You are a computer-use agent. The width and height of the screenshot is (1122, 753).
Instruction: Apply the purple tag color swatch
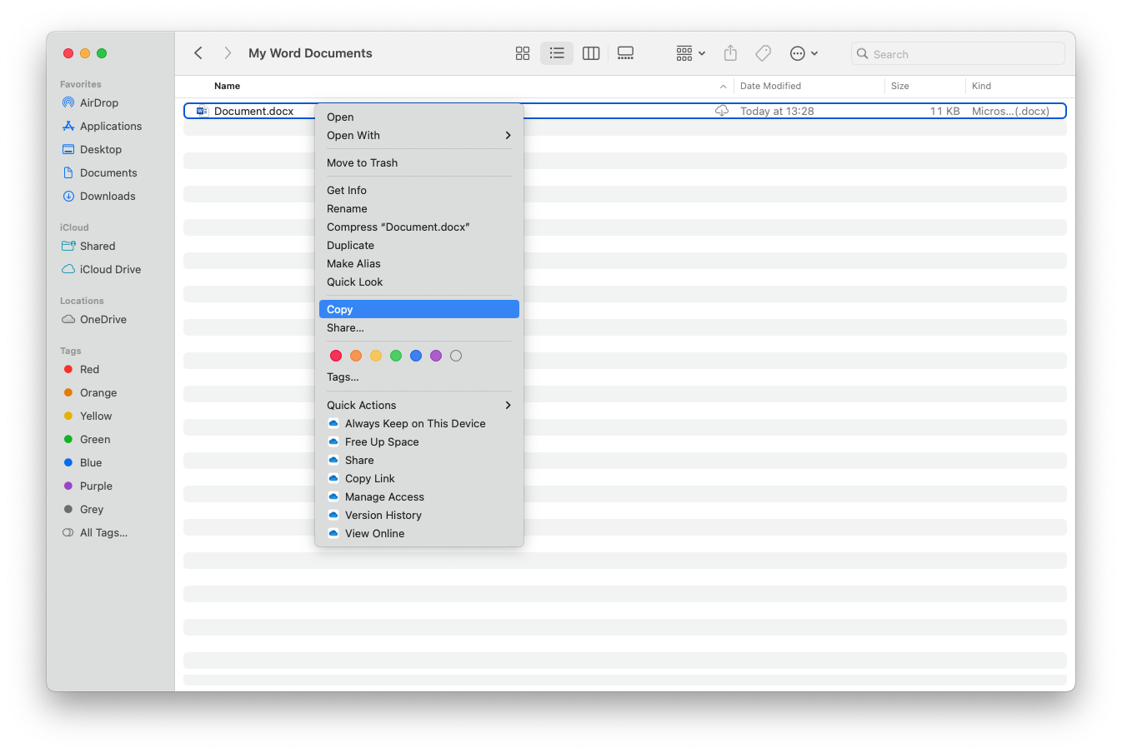436,356
